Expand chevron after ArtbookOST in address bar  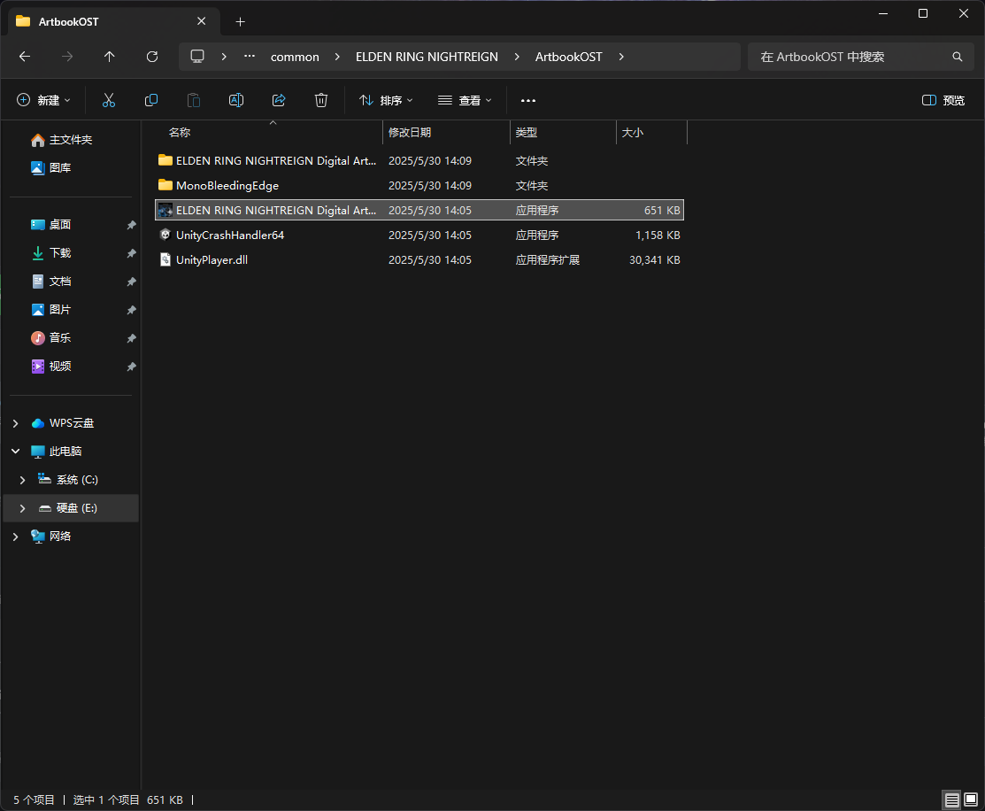click(x=621, y=57)
